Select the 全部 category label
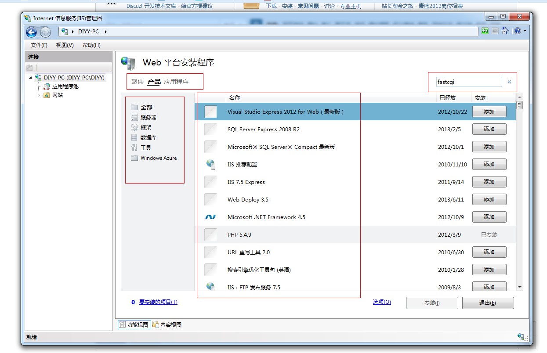The height and width of the screenshot is (353, 547). [146, 107]
